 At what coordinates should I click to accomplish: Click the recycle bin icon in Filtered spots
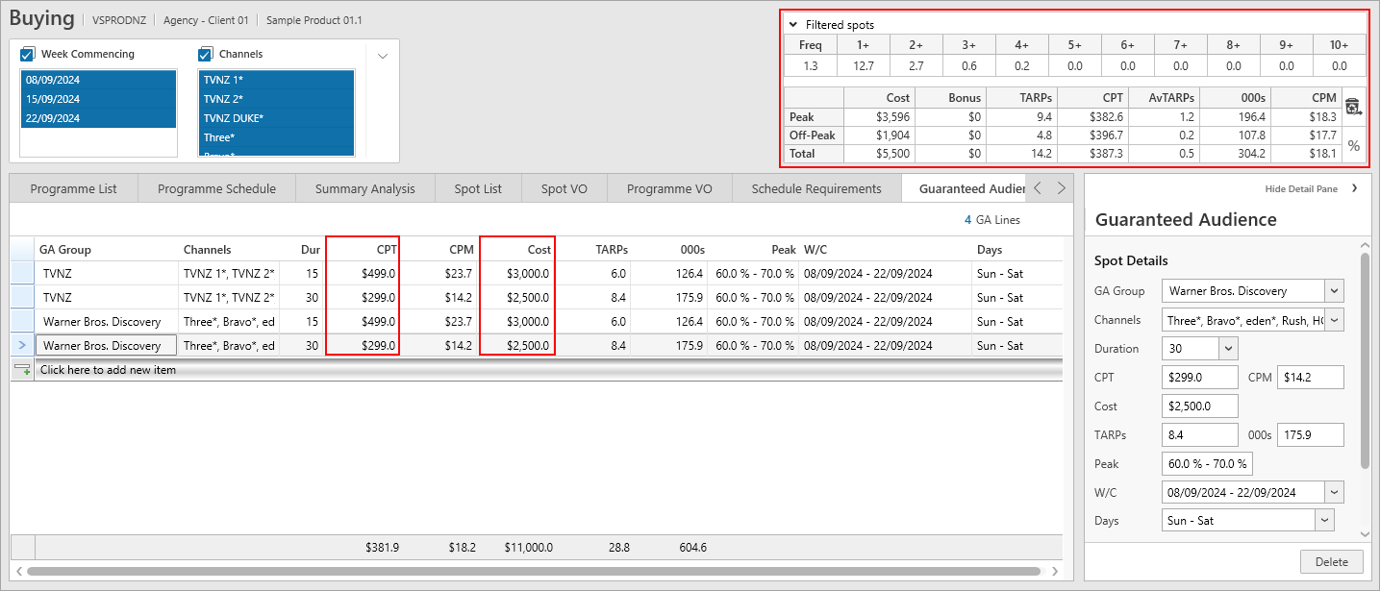click(1353, 108)
